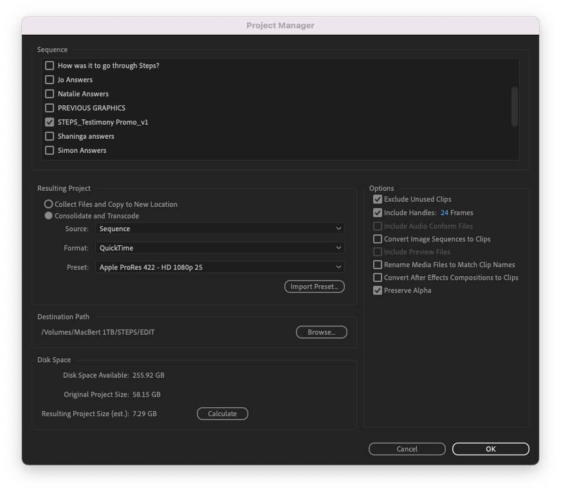Screen dimensions: 561x492
Task: Click the Disk Space Available value 255.92 GB
Action: [x=148, y=375]
